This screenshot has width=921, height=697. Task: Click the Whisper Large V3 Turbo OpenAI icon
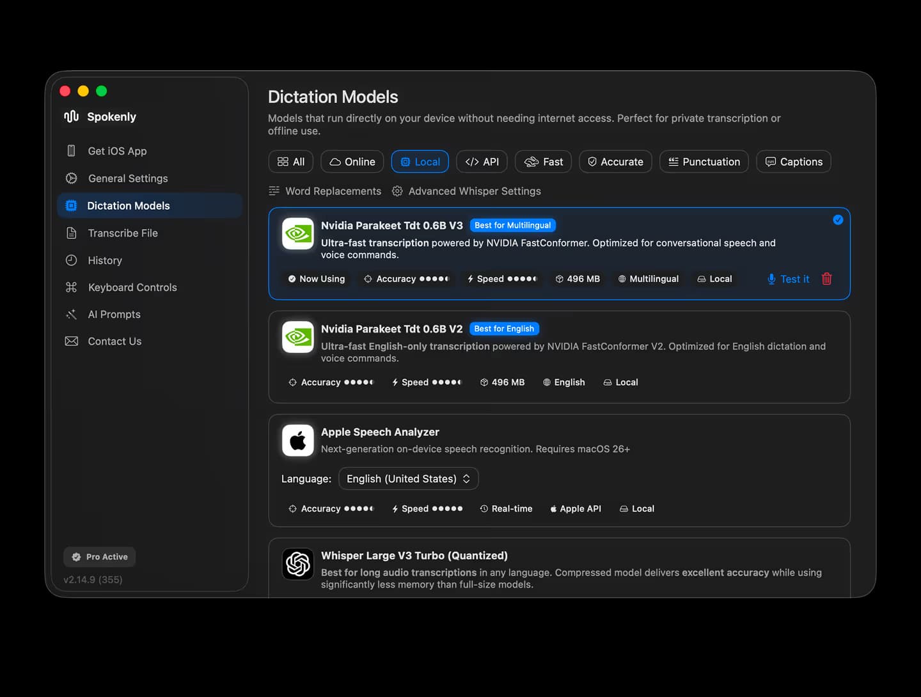coord(297,563)
